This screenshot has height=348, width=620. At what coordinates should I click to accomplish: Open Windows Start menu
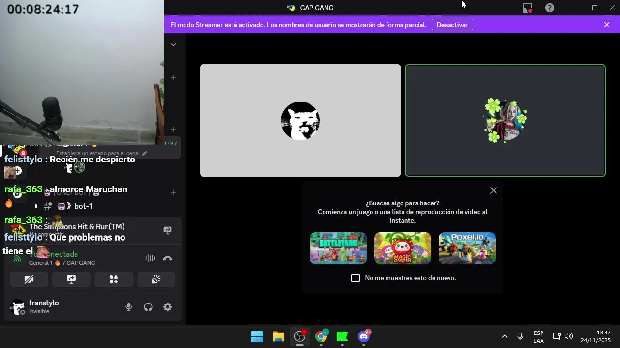[x=257, y=336]
